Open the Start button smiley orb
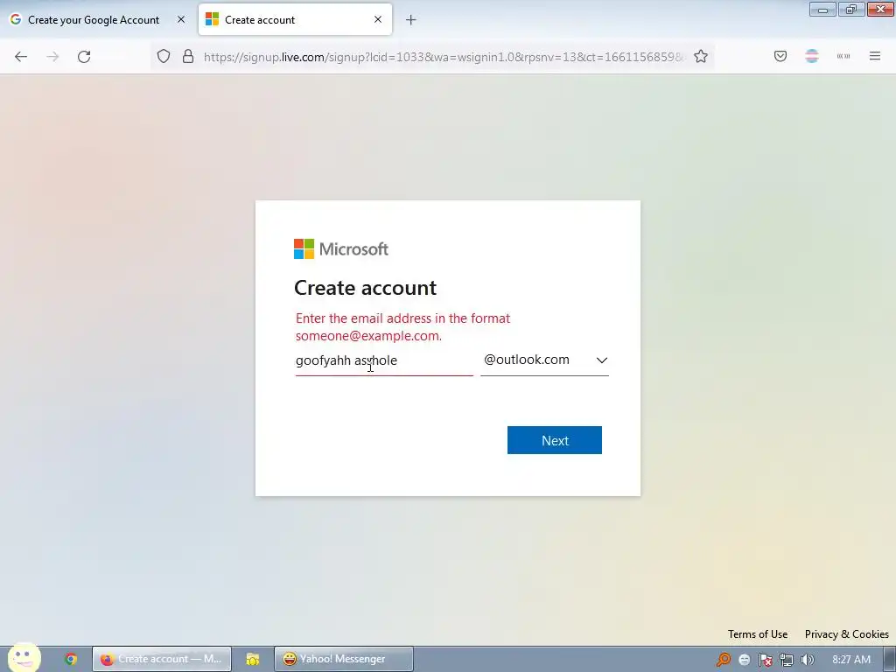The height and width of the screenshot is (672, 896). 24,658
